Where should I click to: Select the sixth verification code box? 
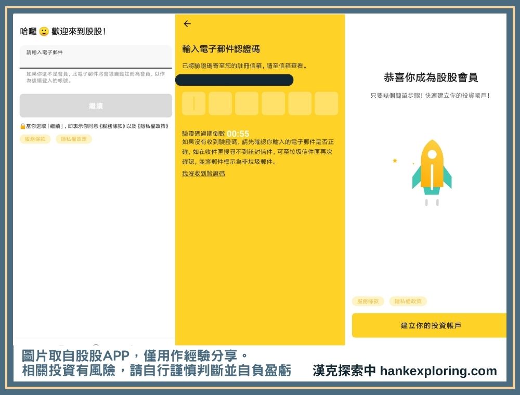click(327, 103)
